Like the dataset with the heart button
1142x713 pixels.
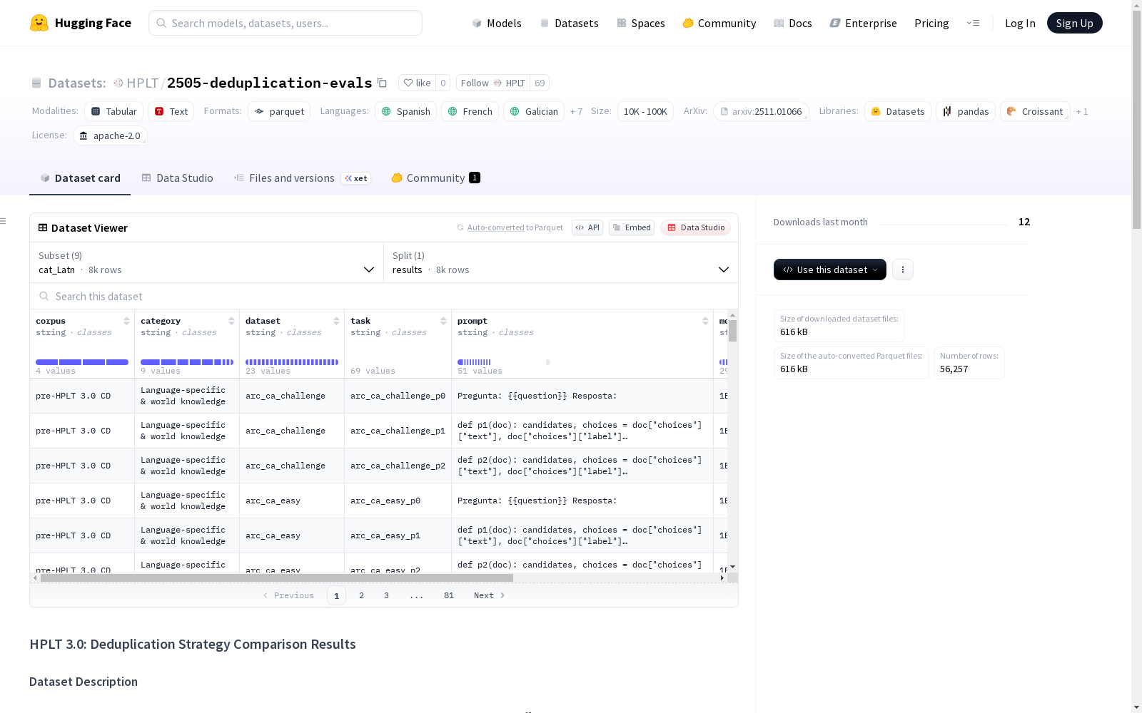tap(417, 83)
